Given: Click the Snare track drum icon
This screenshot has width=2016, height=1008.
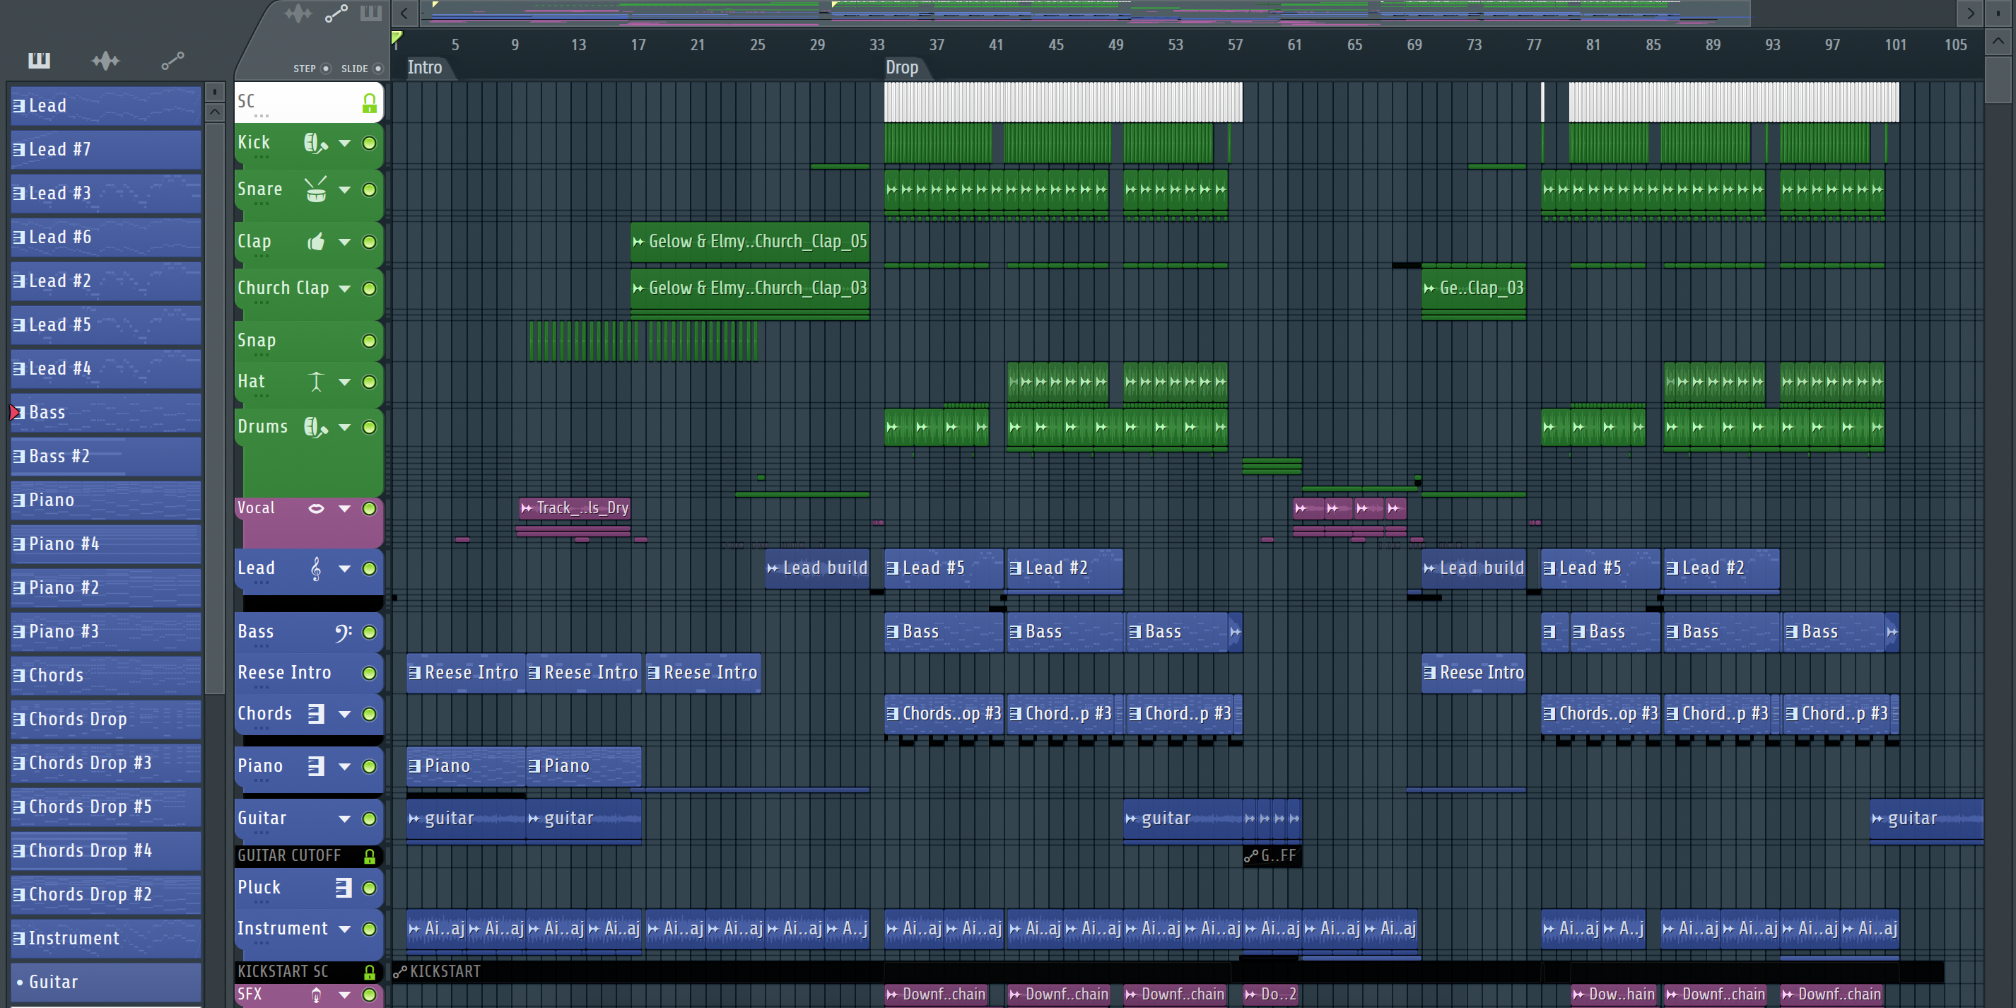Looking at the screenshot, I should pyautogui.click(x=315, y=189).
